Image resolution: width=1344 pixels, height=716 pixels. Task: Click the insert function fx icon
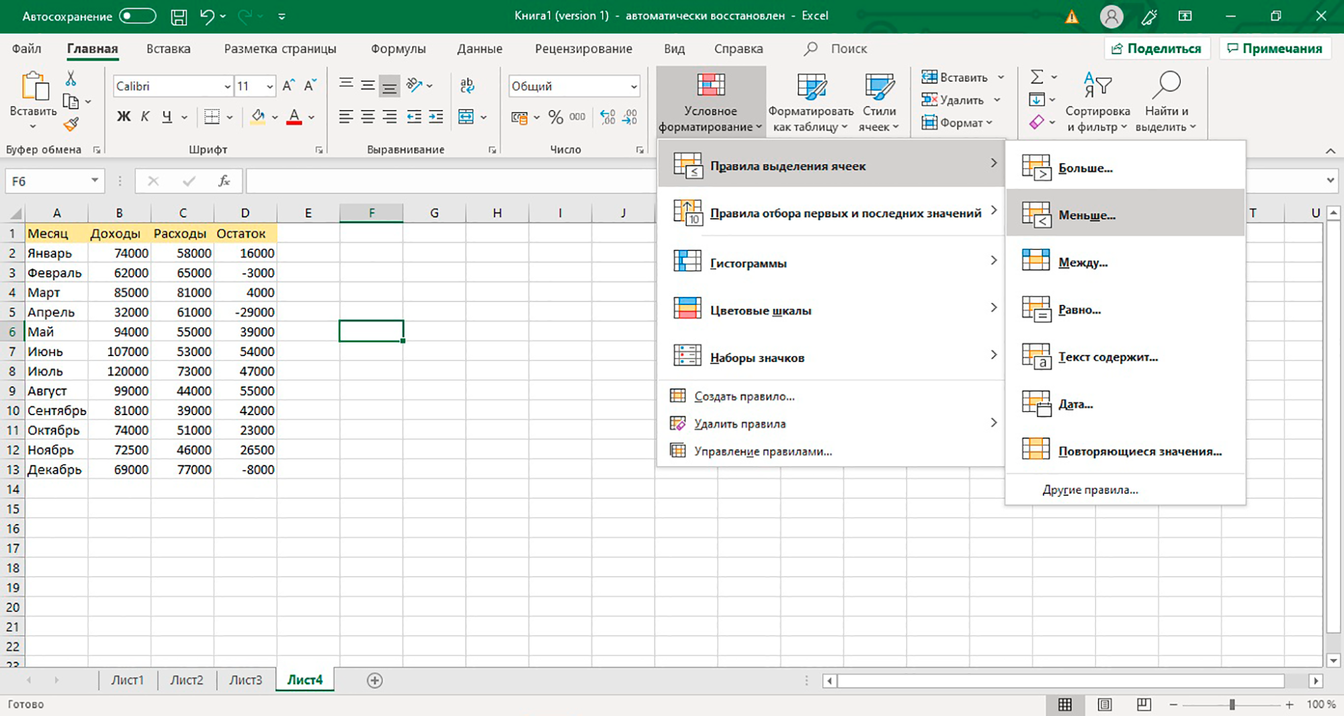tap(224, 181)
